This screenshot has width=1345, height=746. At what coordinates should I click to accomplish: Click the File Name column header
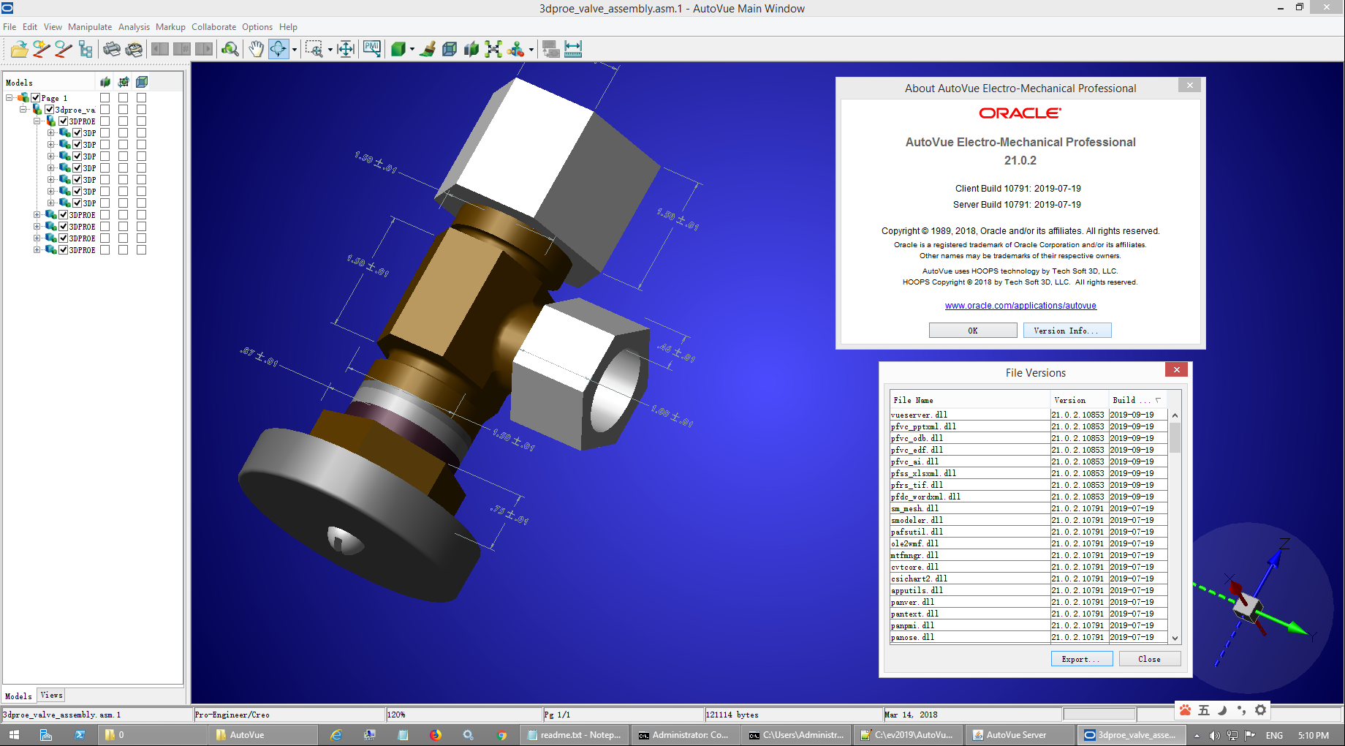(x=969, y=400)
